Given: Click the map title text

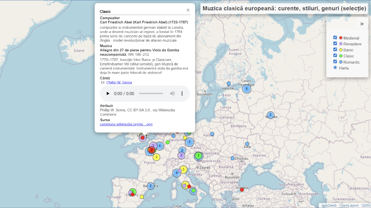Looking at the screenshot, I should (x=285, y=8).
